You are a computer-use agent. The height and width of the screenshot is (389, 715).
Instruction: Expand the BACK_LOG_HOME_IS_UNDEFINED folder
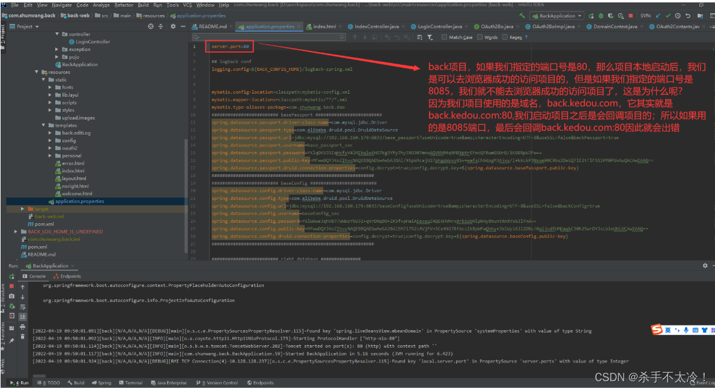16,231
